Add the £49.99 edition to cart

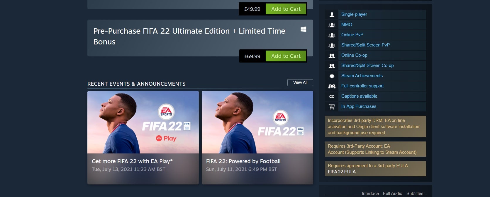point(286,9)
